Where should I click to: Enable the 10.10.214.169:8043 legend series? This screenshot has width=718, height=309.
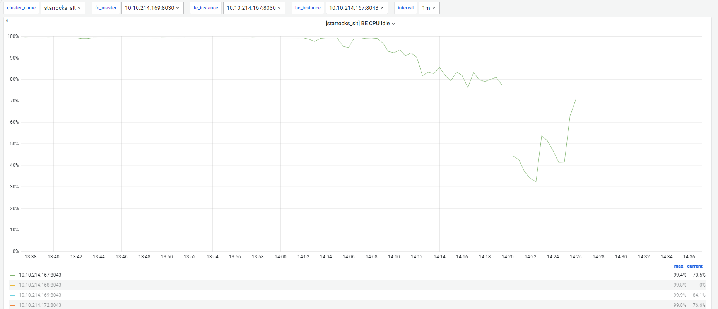click(x=40, y=295)
